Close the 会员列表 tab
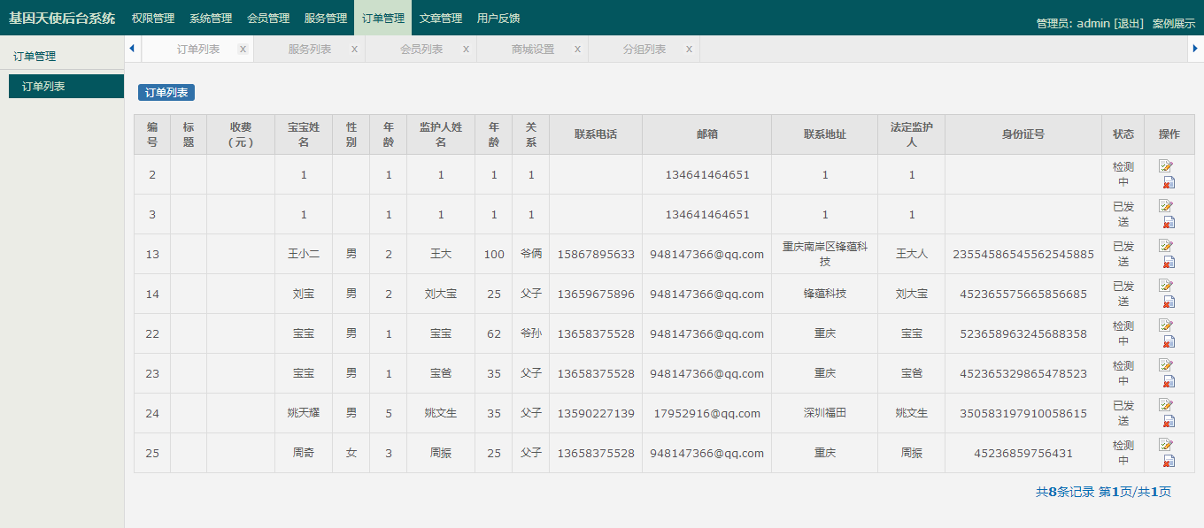The image size is (1204, 528). coord(466,50)
